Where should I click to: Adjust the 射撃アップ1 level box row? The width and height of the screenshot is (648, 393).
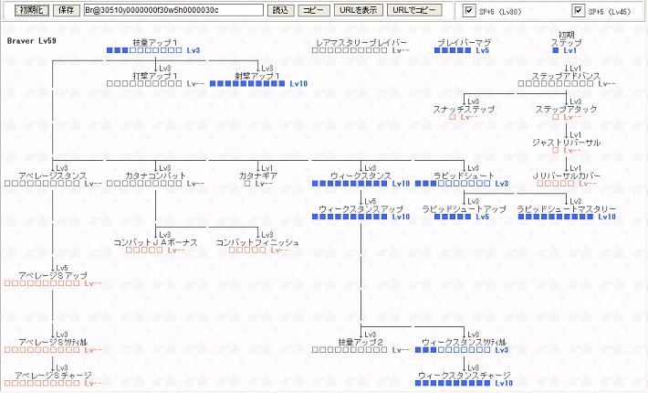pyautogui.click(x=247, y=83)
